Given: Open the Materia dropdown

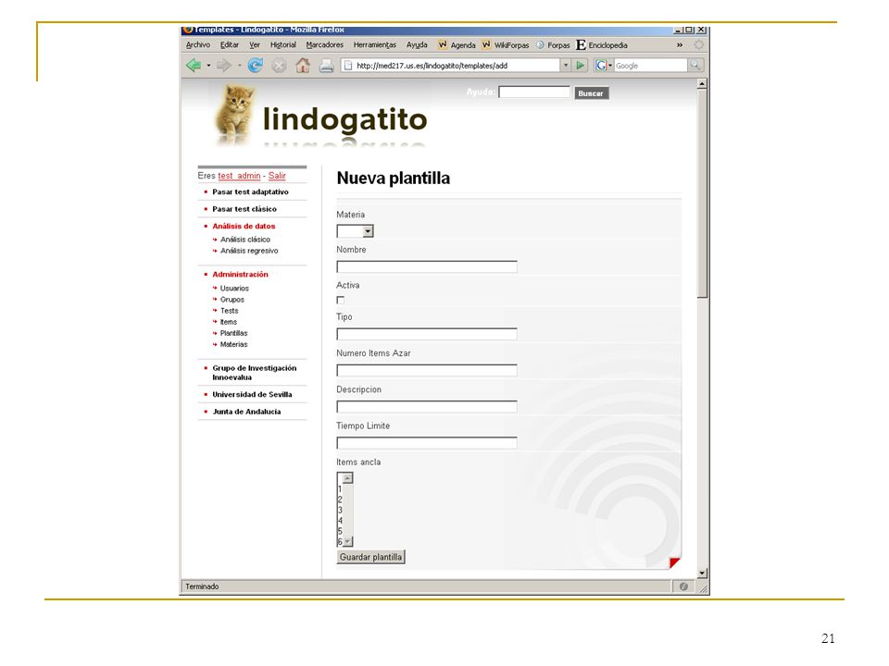Looking at the screenshot, I should click(x=355, y=231).
